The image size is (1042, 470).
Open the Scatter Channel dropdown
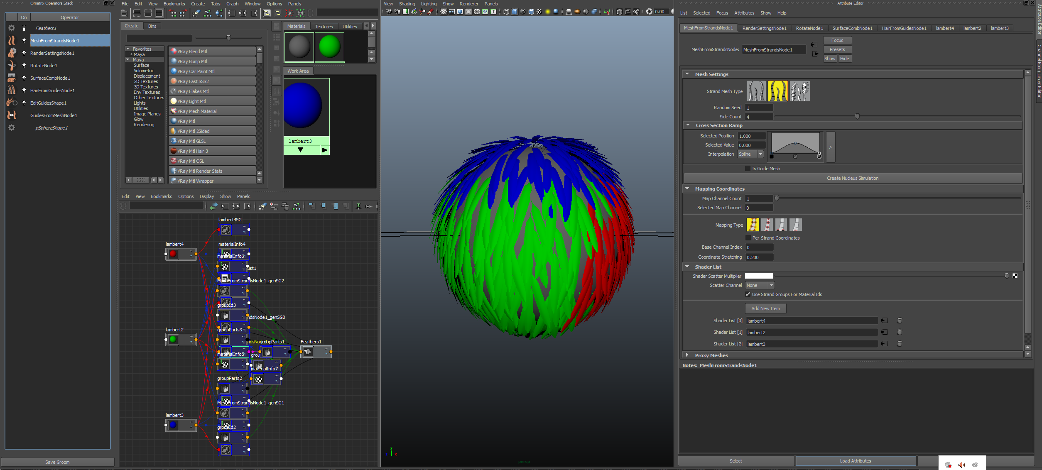[760, 285]
